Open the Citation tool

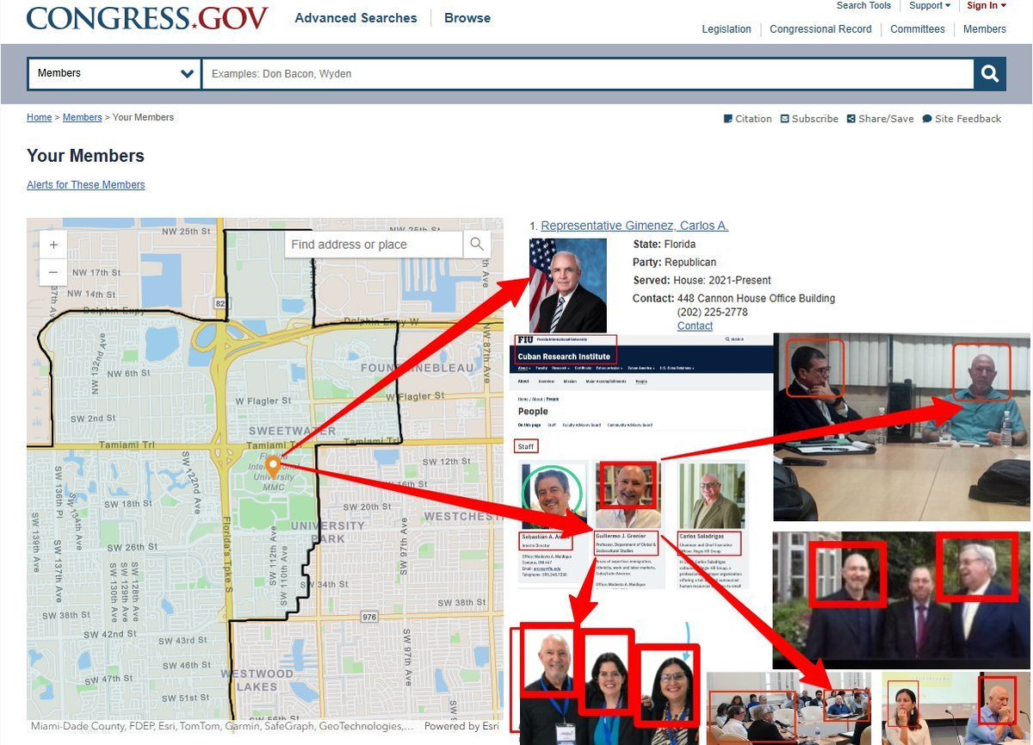tap(747, 119)
